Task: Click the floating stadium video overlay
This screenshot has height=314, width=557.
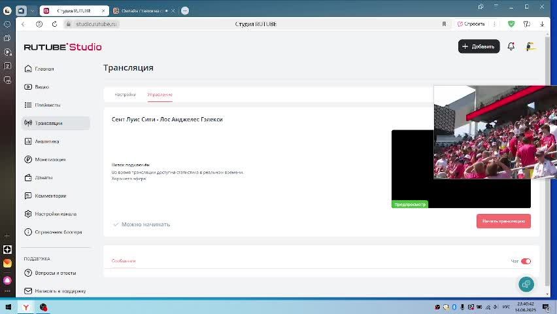Action: tap(495, 132)
